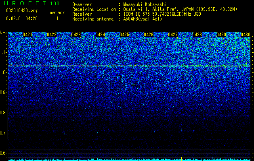The height and width of the screenshot is (161, 254).
Task: Click the 0428 time marker
Action: (197, 35)
